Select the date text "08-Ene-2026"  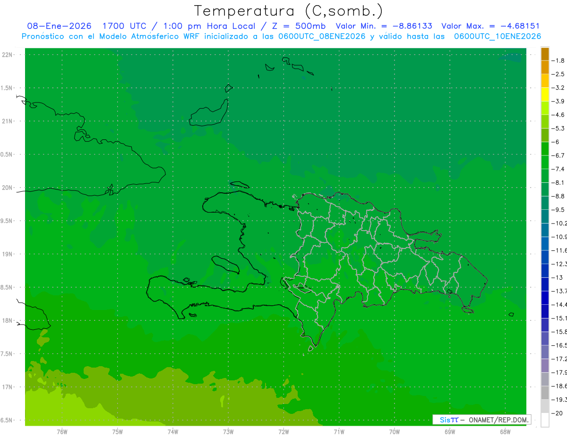(59, 26)
